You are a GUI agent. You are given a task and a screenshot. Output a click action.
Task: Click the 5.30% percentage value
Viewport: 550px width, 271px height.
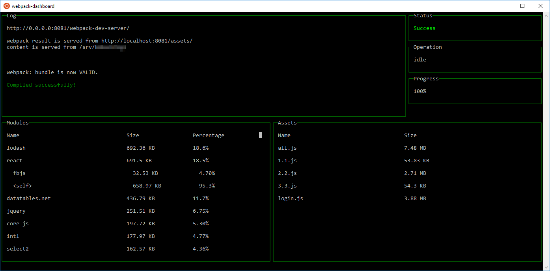[x=201, y=224]
